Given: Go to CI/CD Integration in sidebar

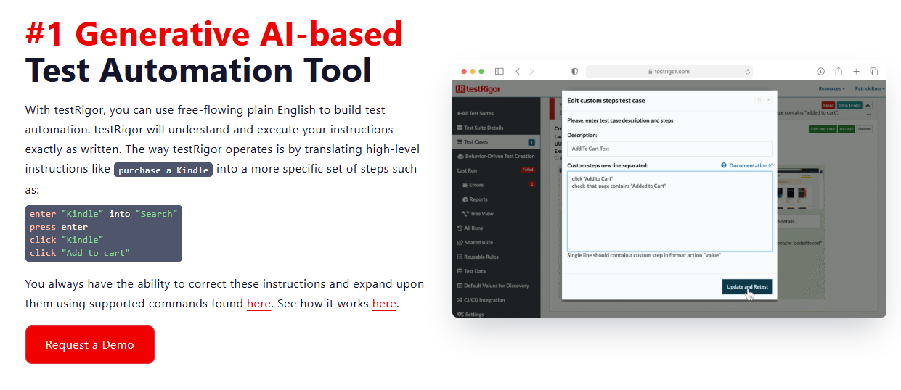Looking at the screenshot, I should [484, 300].
